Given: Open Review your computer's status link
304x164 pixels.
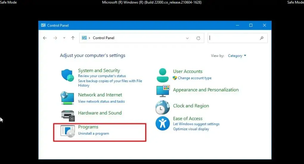Looking at the screenshot, I should (x=102, y=76).
